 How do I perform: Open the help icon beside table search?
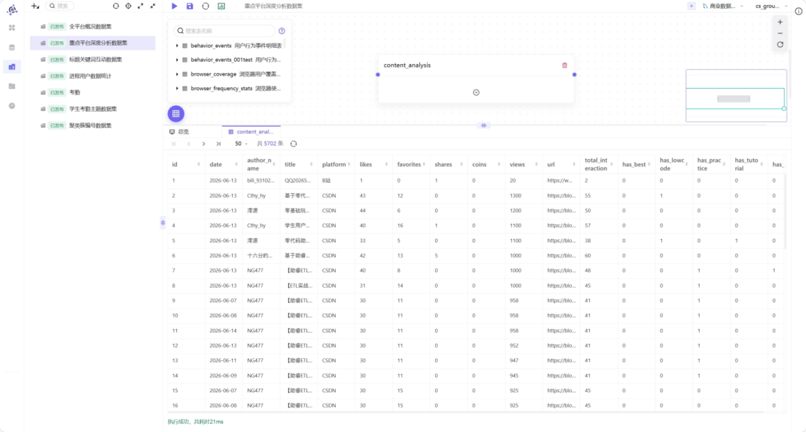[282, 31]
